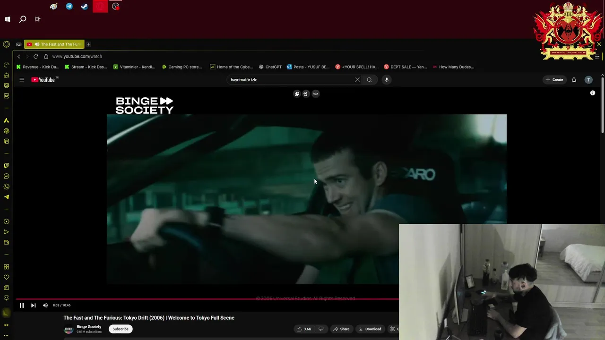
Task: Open a new browser tab
Action: click(88, 44)
